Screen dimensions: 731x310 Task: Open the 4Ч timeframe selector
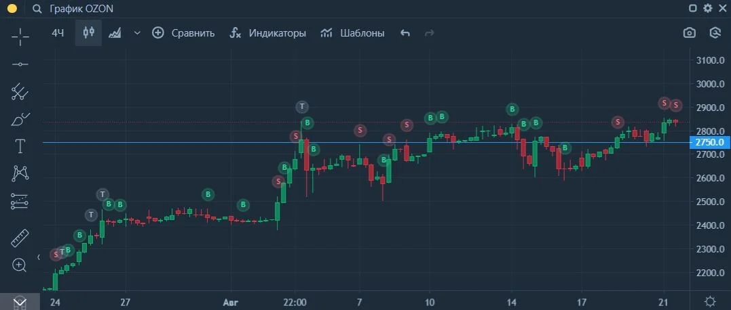58,32
